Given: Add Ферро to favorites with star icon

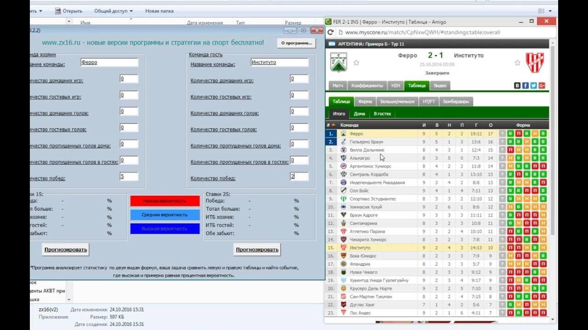Looking at the screenshot, I should pos(356,63).
